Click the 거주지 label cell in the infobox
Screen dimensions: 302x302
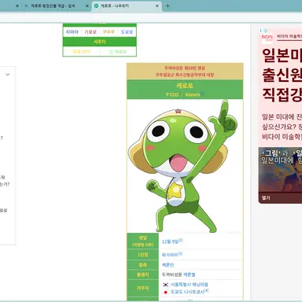pyautogui.click(x=142, y=288)
